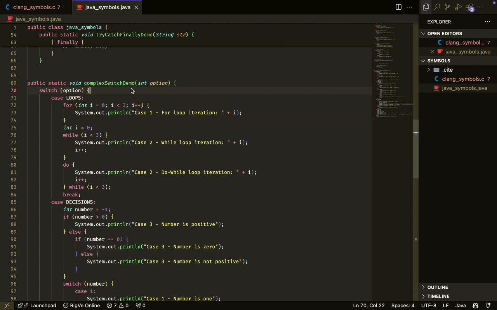497x310 pixels.
Task: Click RigVe Online status item
Action: (x=82, y=305)
